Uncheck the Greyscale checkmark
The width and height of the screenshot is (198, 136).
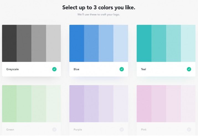[x=54, y=69]
